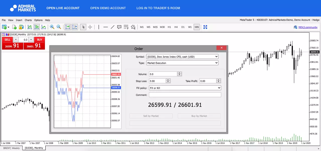Open the Options menu
This screenshot has height=151, width=321.
[x=38, y=20]
